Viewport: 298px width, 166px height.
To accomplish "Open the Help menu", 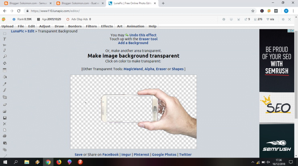I will (152, 26).
